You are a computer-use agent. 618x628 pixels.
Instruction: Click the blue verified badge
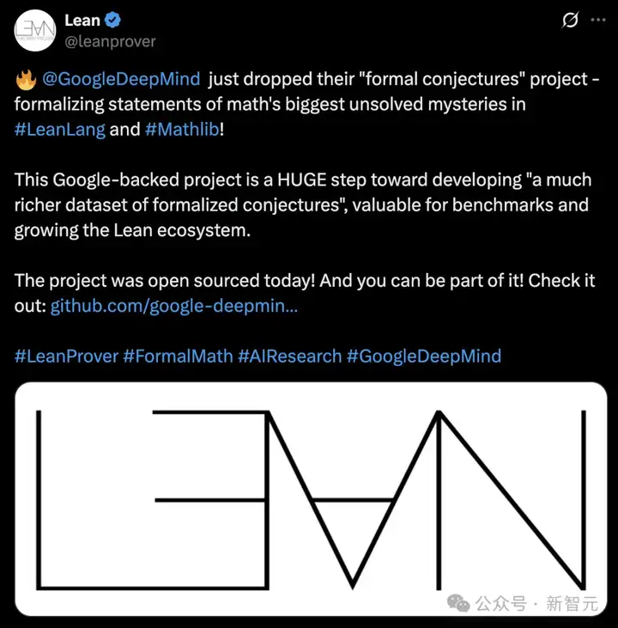(112, 20)
